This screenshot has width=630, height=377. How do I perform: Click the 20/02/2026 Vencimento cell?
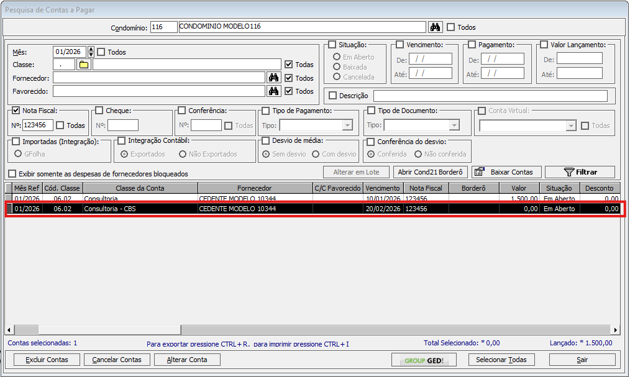click(383, 209)
